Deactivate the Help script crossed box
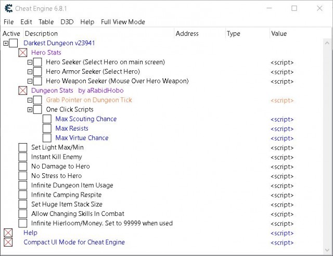The image size is (333, 256). (x=8, y=233)
